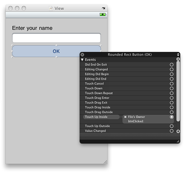Close the Rounded Rect Button panel
The image size is (185, 173).
[82, 55]
